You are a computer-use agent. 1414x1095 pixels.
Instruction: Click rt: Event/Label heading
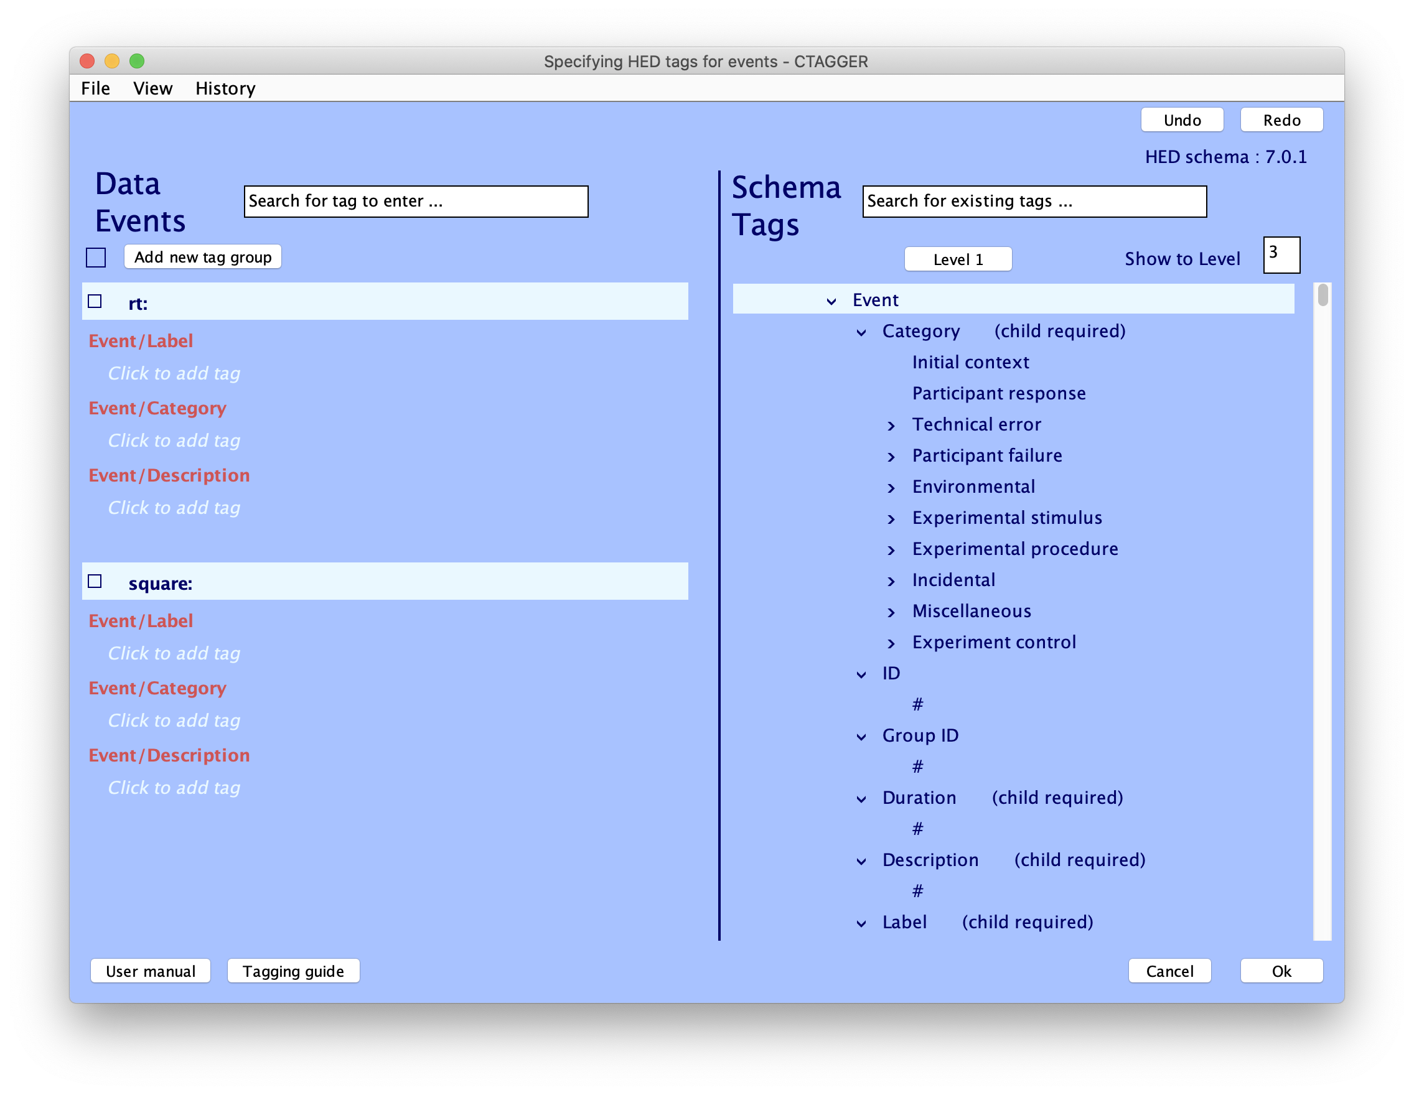tap(141, 341)
